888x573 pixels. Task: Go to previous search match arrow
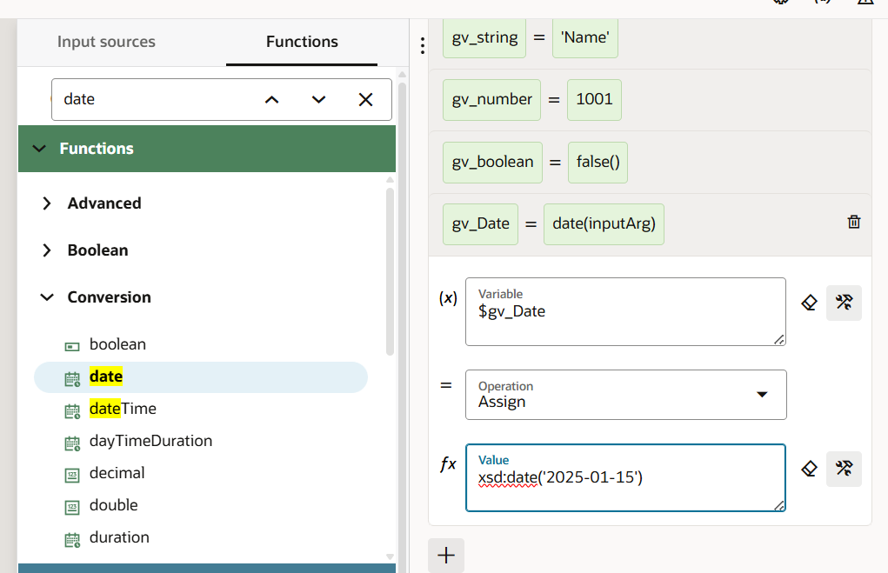[x=272, y=100]
